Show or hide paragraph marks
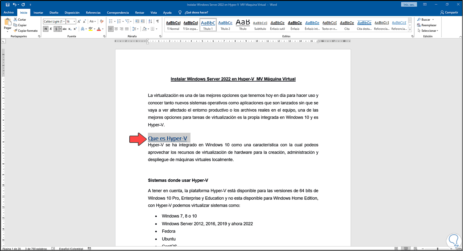The width and height of the screenshot is (463, 251). [x=158, y=21]
